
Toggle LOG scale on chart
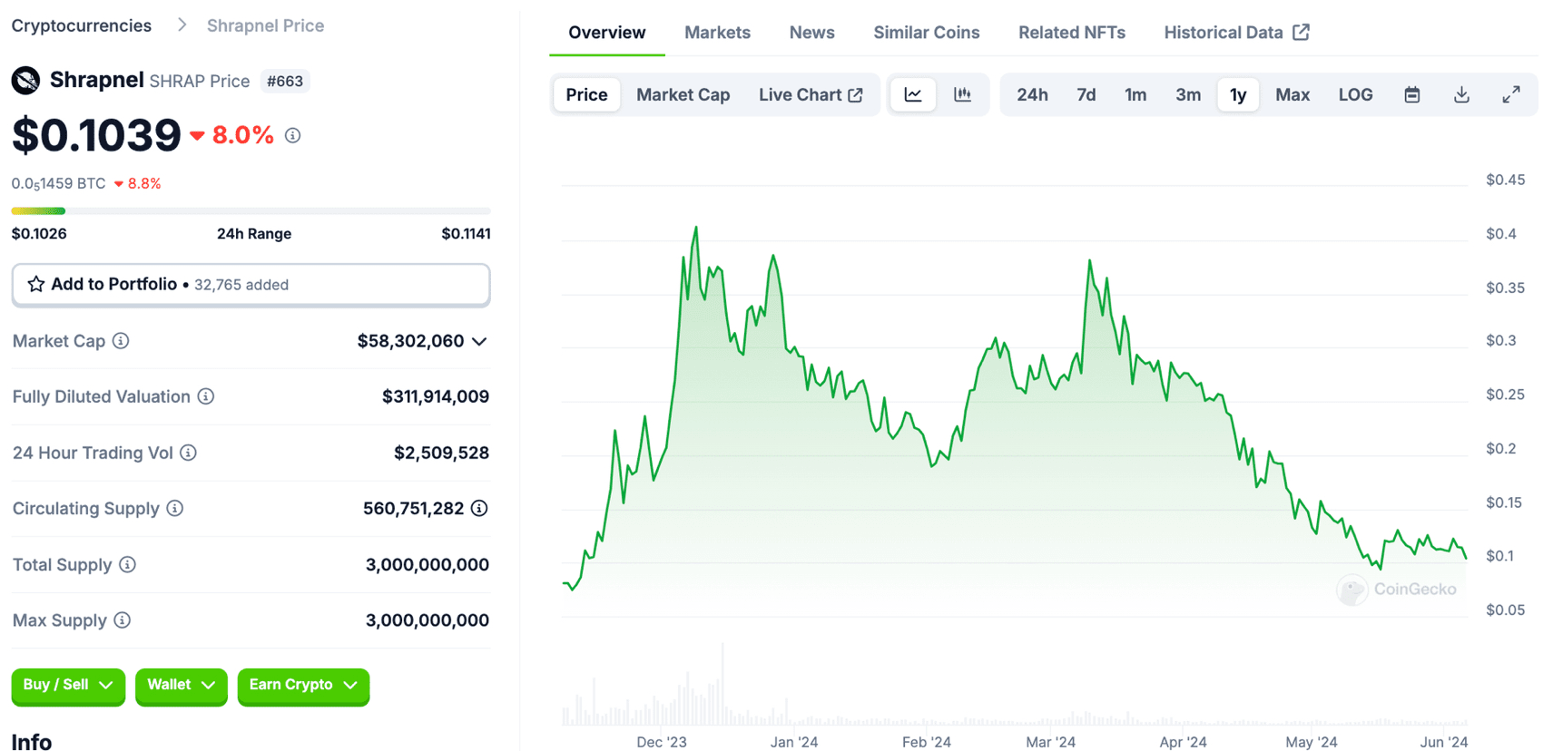click(x=1355, y=95)
